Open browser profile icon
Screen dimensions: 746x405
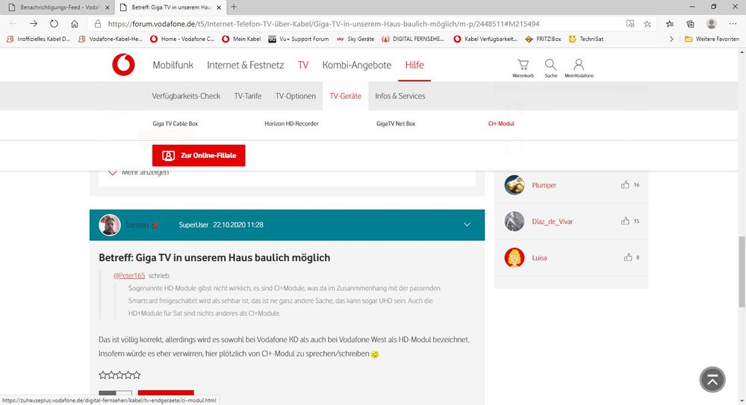[x=711, y=24]
